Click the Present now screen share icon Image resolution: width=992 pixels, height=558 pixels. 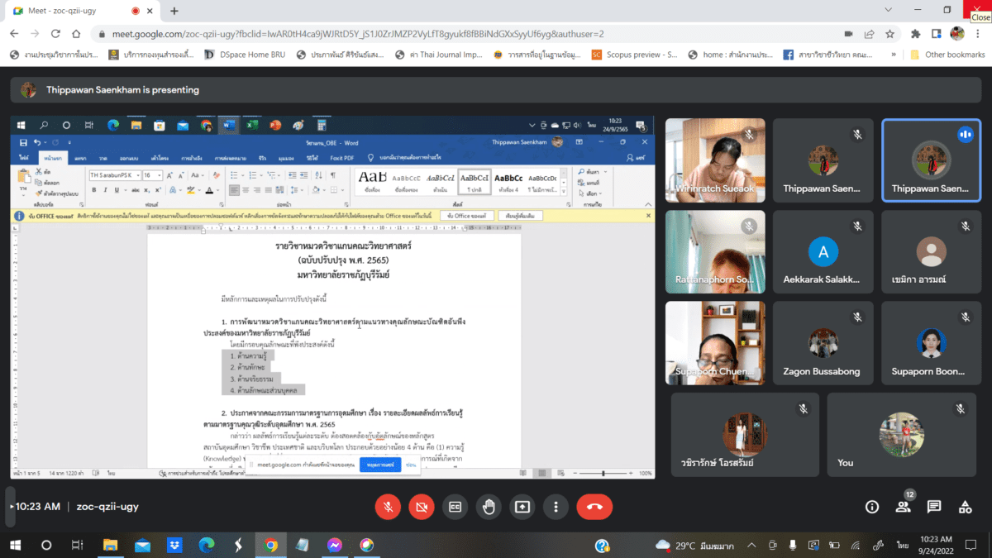(522, 507)
